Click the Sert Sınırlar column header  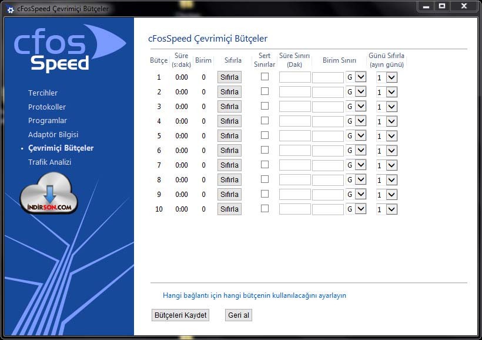click(x=265, y=60)
